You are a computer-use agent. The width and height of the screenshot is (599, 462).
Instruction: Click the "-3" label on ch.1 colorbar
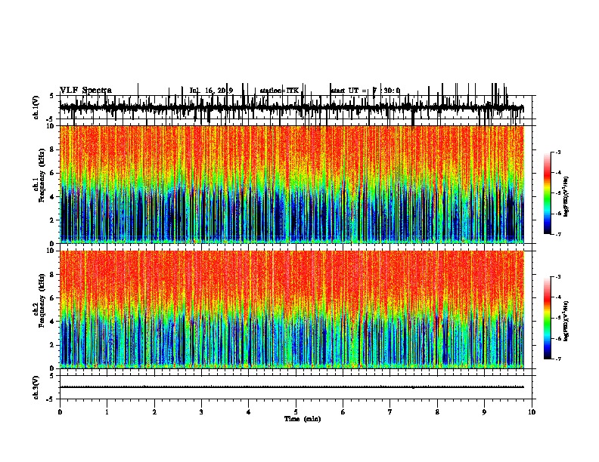tap(557, 152)
